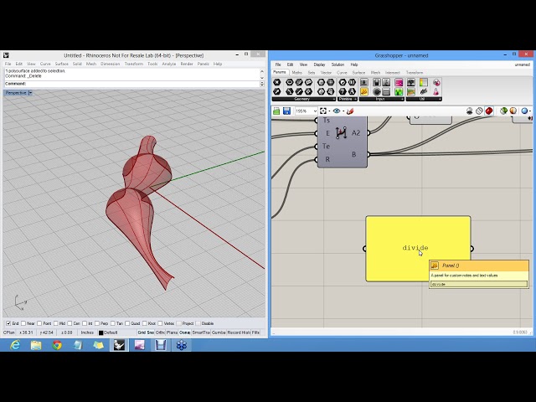Open the arrow beside the blue preview quality sphere
The height and width of the screenshot is (402, 536).
coord(530,111)
